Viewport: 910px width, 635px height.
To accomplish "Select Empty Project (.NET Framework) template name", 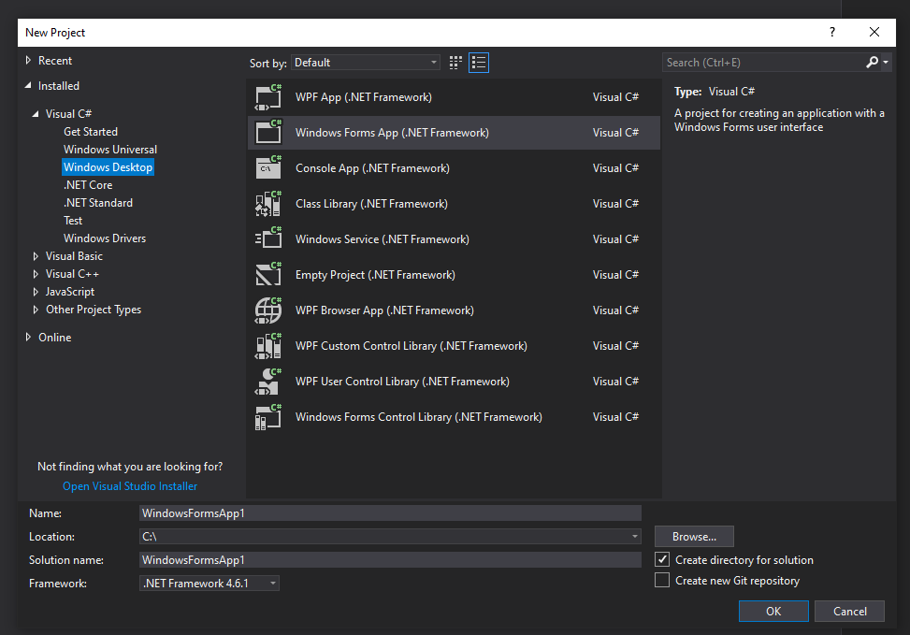I will click(375, 275).
